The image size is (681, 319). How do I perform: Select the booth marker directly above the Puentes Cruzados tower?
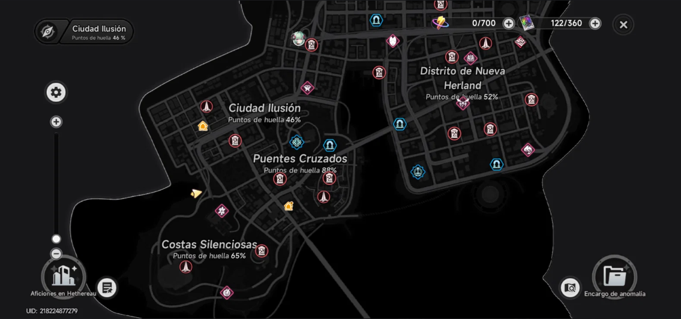point(329,178)
